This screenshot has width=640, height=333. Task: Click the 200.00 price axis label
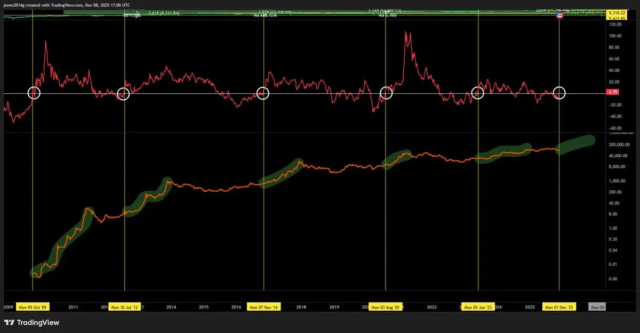coord(615,192)
